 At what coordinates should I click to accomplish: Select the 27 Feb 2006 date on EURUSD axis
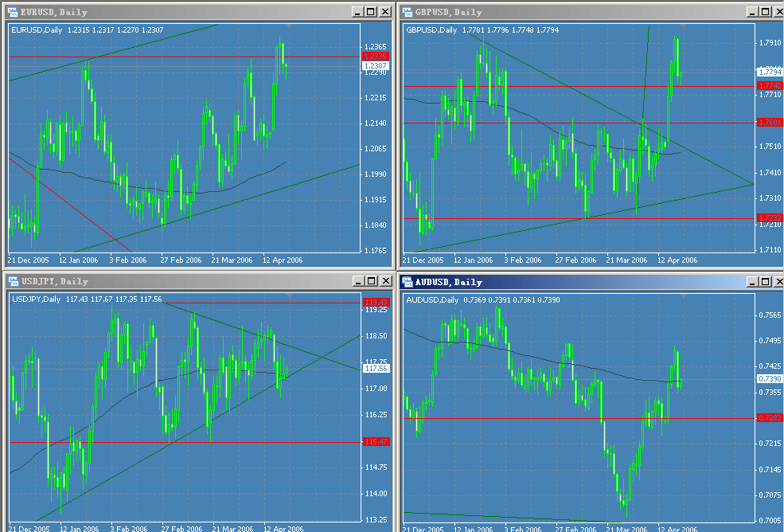coord(181,260)
